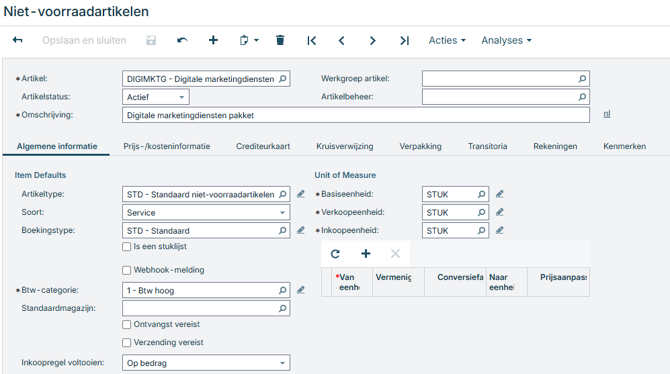Screen dimensions: 670x374
Task: Toggle the Webhook-melding checkbox
Action: click(x=127, y=270)
